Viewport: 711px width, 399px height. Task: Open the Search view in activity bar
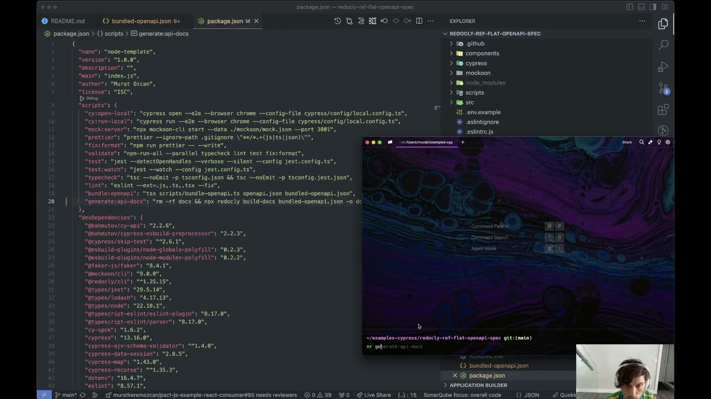pos(663,45)
